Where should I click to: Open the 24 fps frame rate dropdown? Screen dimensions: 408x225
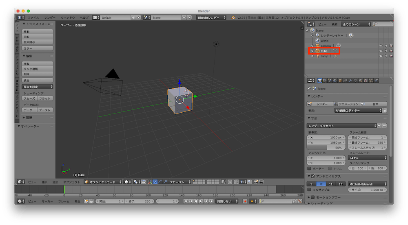click(367, 158)
